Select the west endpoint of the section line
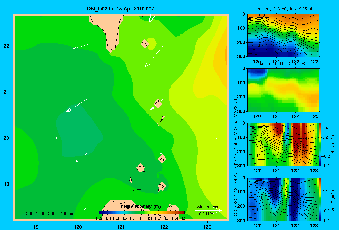339x230 pixels. coord(56,138)
